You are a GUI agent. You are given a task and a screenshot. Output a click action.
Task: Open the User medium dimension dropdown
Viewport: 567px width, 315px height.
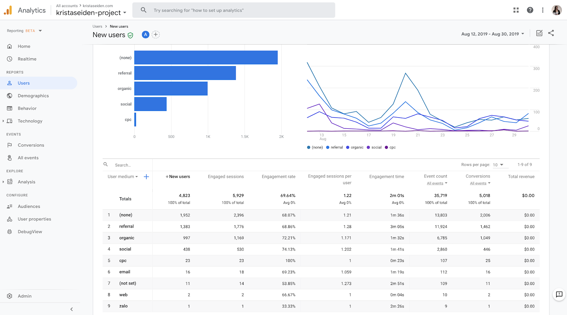point(123,176)
